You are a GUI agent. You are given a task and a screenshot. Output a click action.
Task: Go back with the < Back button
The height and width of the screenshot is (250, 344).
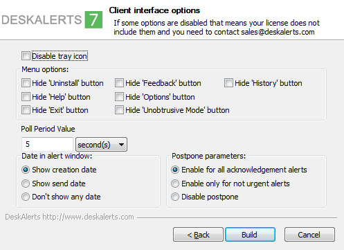(x=198, y=235)
